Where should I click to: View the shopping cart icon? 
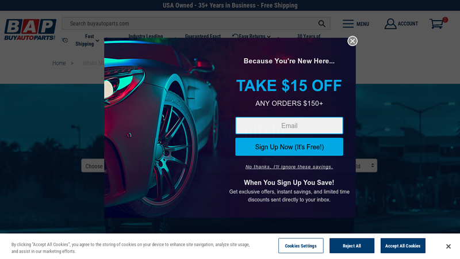pos(437,24)
